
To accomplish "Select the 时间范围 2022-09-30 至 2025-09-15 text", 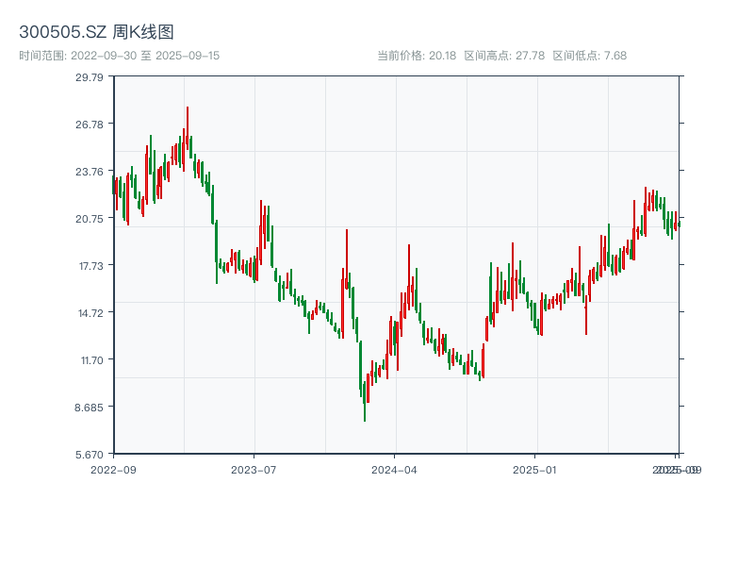I will coord(120,56).
